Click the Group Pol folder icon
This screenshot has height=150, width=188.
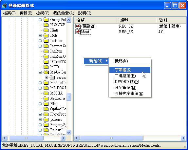pyautogui.click(x=46, y=20)
